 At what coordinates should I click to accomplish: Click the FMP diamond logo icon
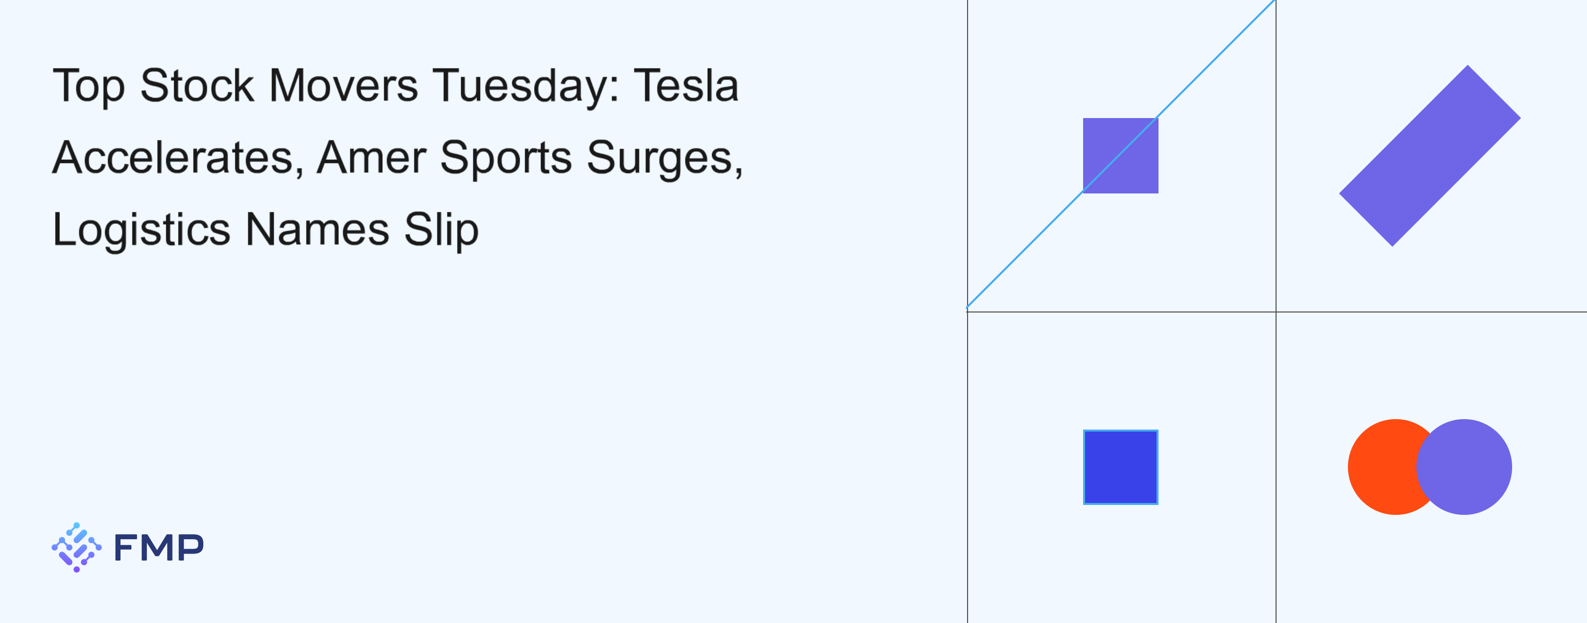point(76,547)
